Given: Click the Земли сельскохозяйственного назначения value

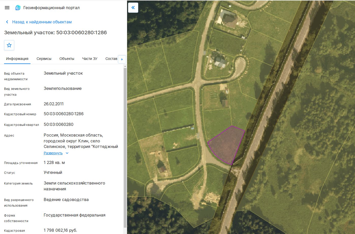Looking at the screenshot, I should pos(74,186).
